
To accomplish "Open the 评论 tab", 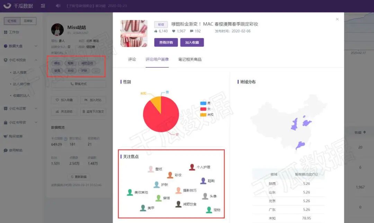I will pyautogui.click(x=132, y=59).
